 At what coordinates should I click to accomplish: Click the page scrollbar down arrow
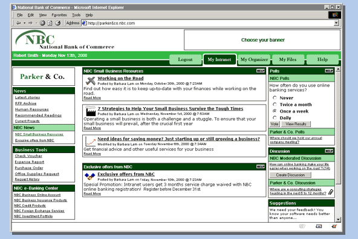click(x=338, y=220)
